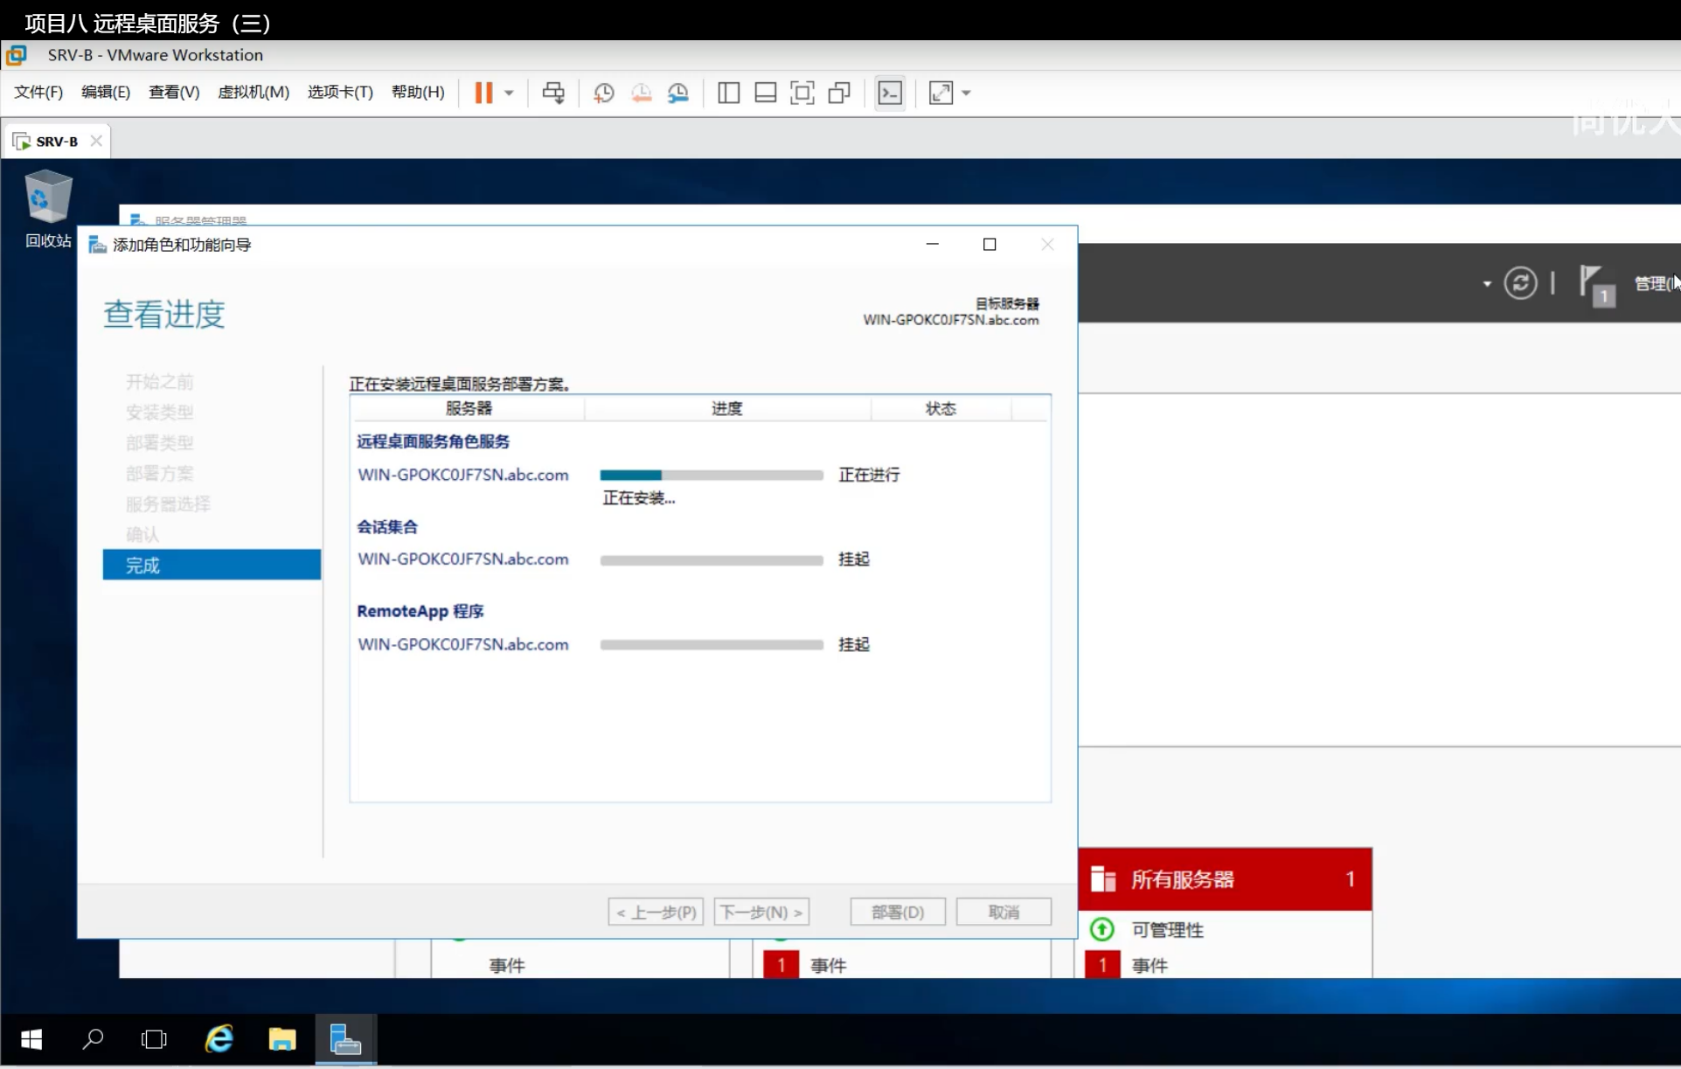Toggle the VMware library sidebar icon
This screenshot has height=1069, width=1681.
pyautogui.click(x=728, y=93)
